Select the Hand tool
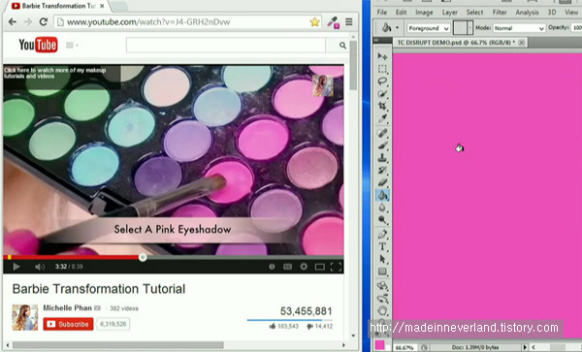582x352 pixels. click(382, 311)
